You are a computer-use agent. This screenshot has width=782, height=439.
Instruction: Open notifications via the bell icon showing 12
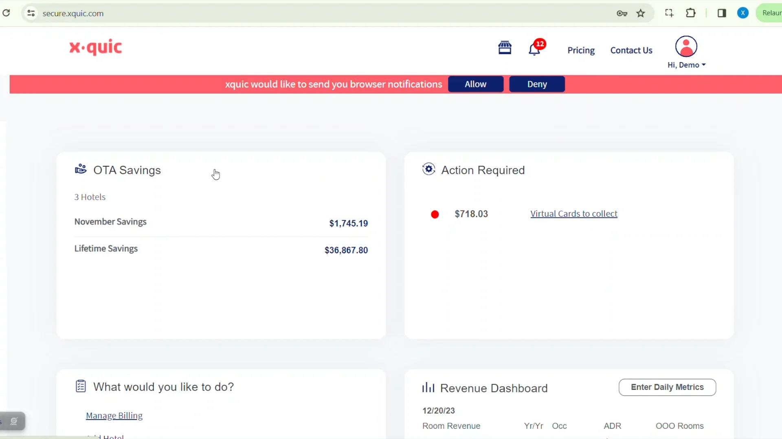tap(535, 49)
